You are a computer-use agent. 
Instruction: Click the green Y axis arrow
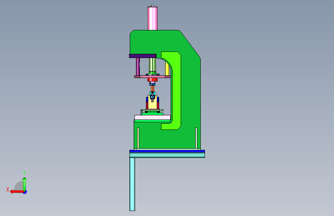(x=25, y=184)
